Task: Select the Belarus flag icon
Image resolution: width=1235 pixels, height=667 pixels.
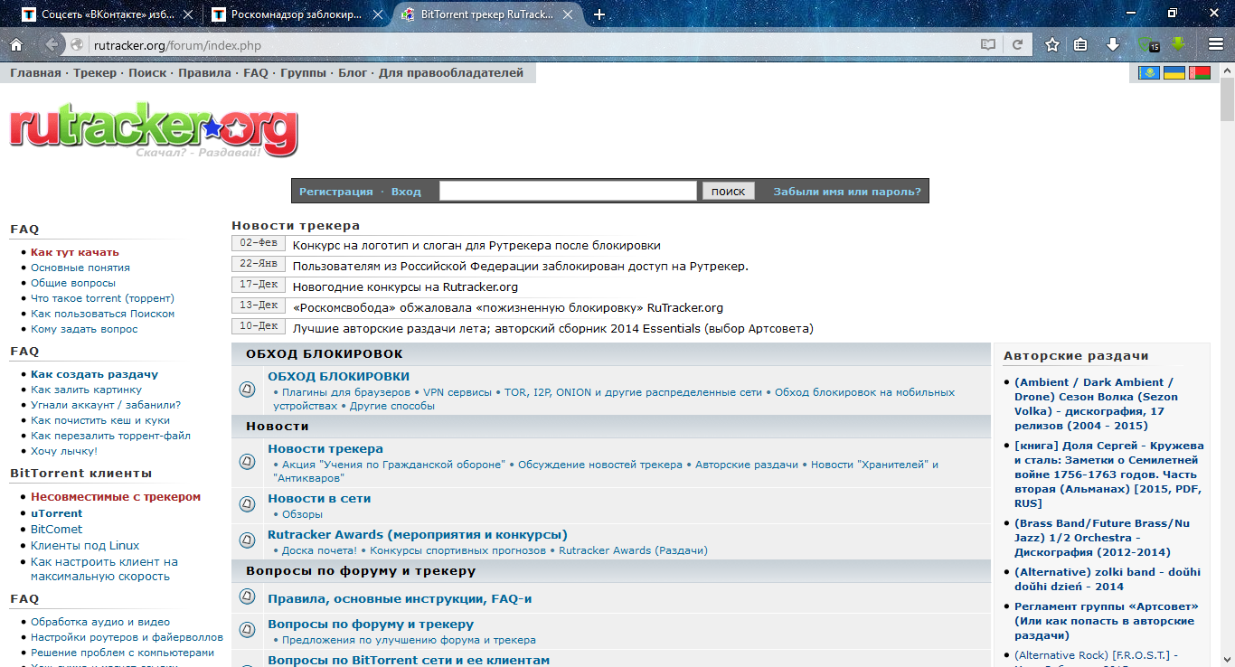Action: (1199, 72)
